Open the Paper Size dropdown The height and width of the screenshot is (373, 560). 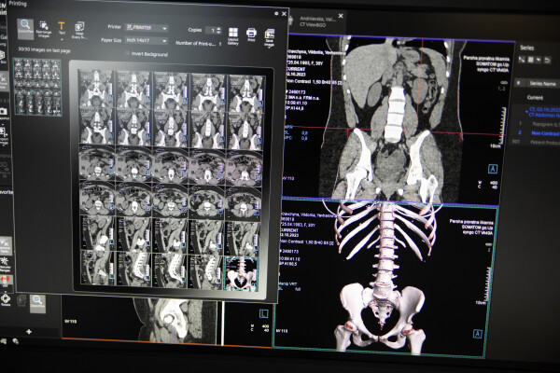[147, 41]
